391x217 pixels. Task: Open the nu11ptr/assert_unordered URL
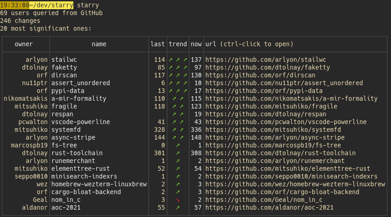pos(284,83)
